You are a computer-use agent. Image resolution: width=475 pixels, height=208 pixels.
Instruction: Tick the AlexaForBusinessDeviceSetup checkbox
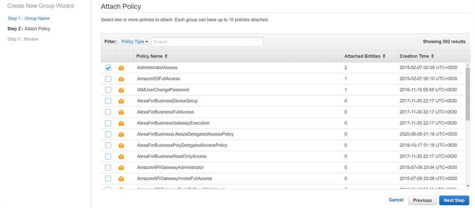108,101
